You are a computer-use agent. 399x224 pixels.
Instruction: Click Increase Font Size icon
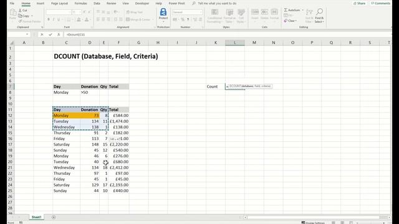pyautogui.click(x=85, y=12)
